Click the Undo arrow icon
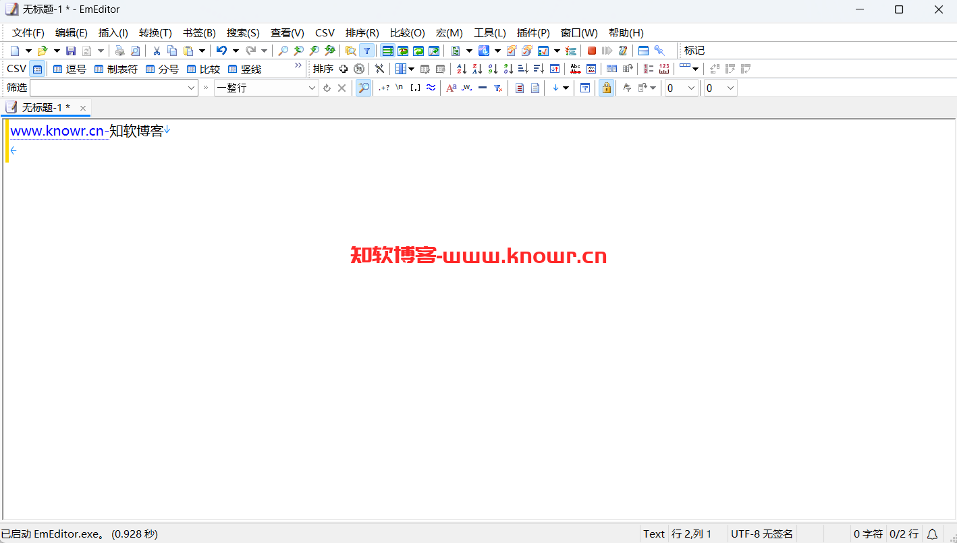Screen dimensions: 957x543 [x=221, y=51]
